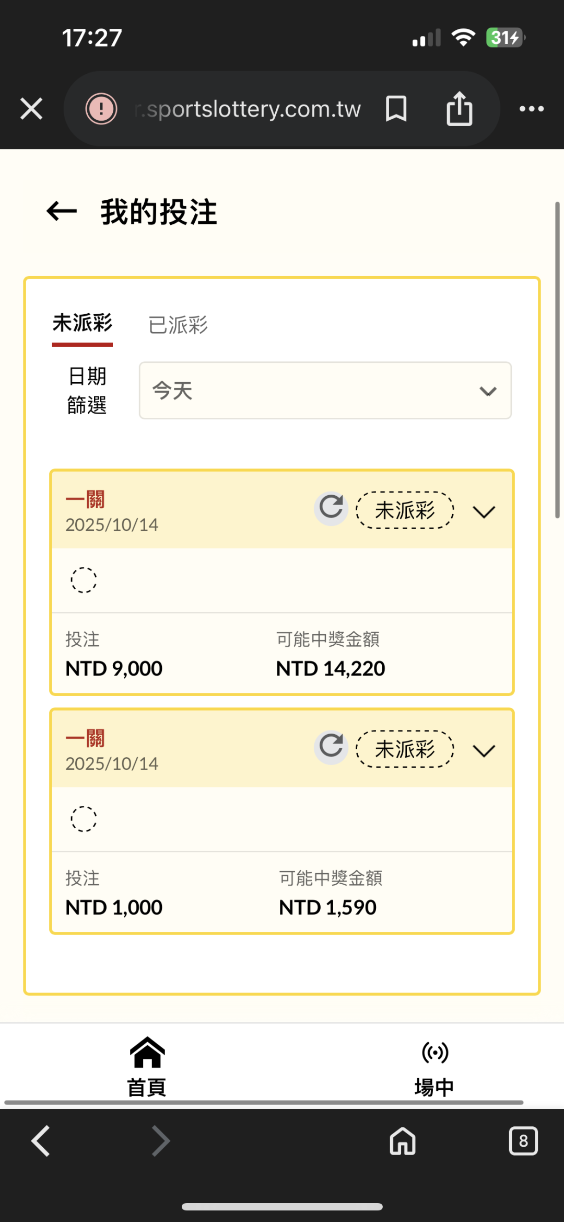The height and width of the screenshot is (1222, 564).
Task: Expand the first 一關 bet details
Action: coord(484,511)
